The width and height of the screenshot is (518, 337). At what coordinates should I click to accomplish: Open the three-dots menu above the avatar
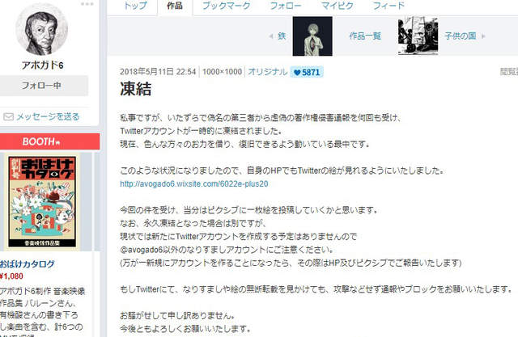(x=87, y=4)
